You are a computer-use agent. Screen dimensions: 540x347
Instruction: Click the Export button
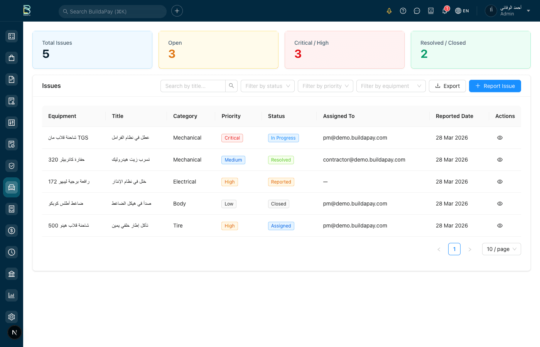click(x=447, y=86)
